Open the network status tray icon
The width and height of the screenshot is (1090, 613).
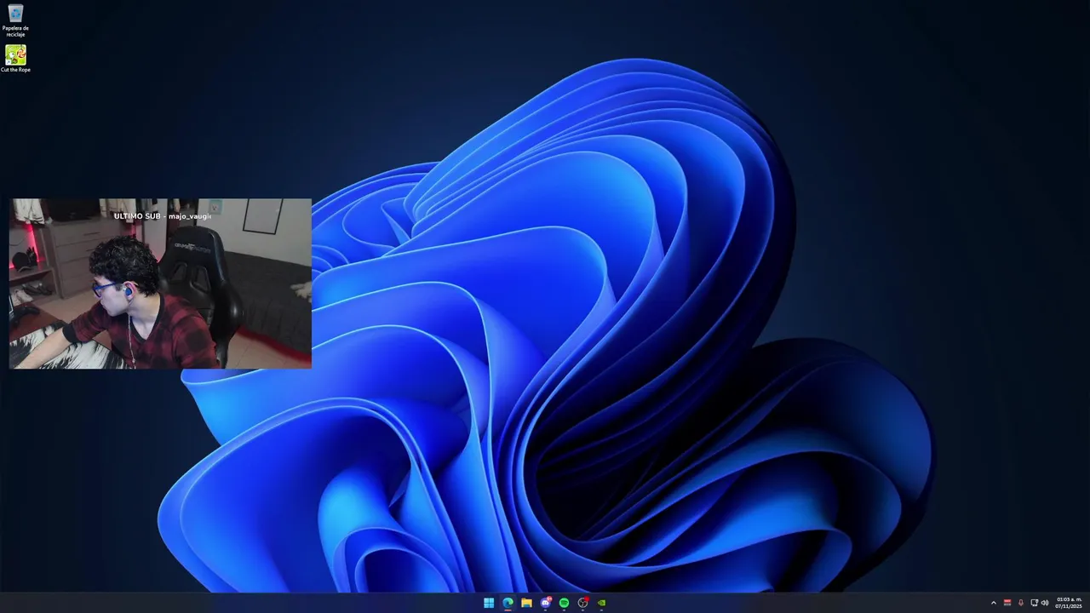point(1035,603)
